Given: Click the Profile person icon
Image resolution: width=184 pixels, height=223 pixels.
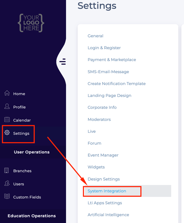Looking at the screenshot, I should click(x=7, y=106).
